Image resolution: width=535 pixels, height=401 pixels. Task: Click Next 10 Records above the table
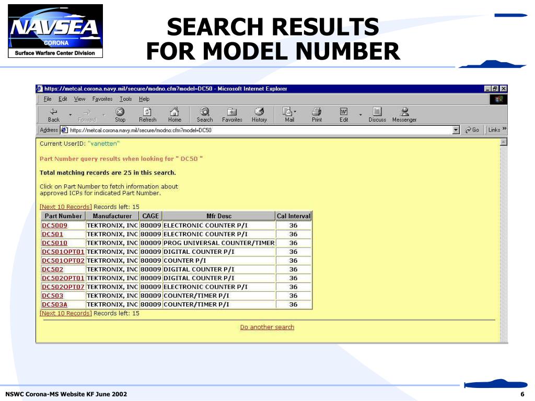coord(66,207)
